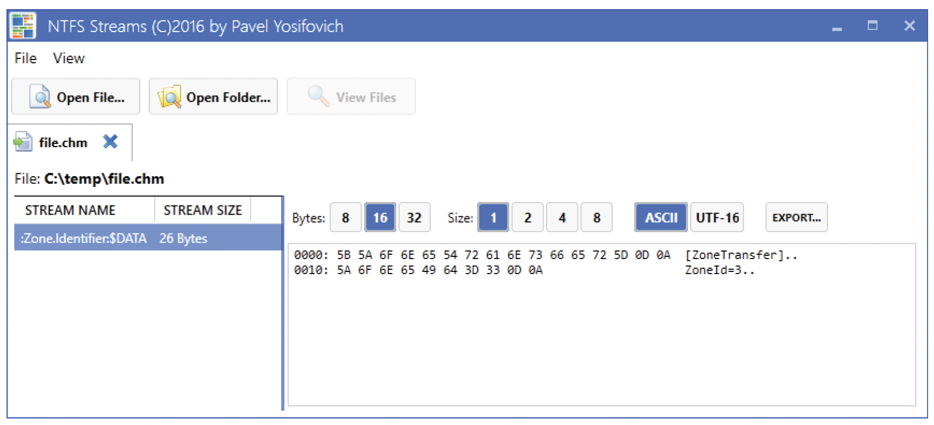Click the View Files magnifier icon

point(319,96)
